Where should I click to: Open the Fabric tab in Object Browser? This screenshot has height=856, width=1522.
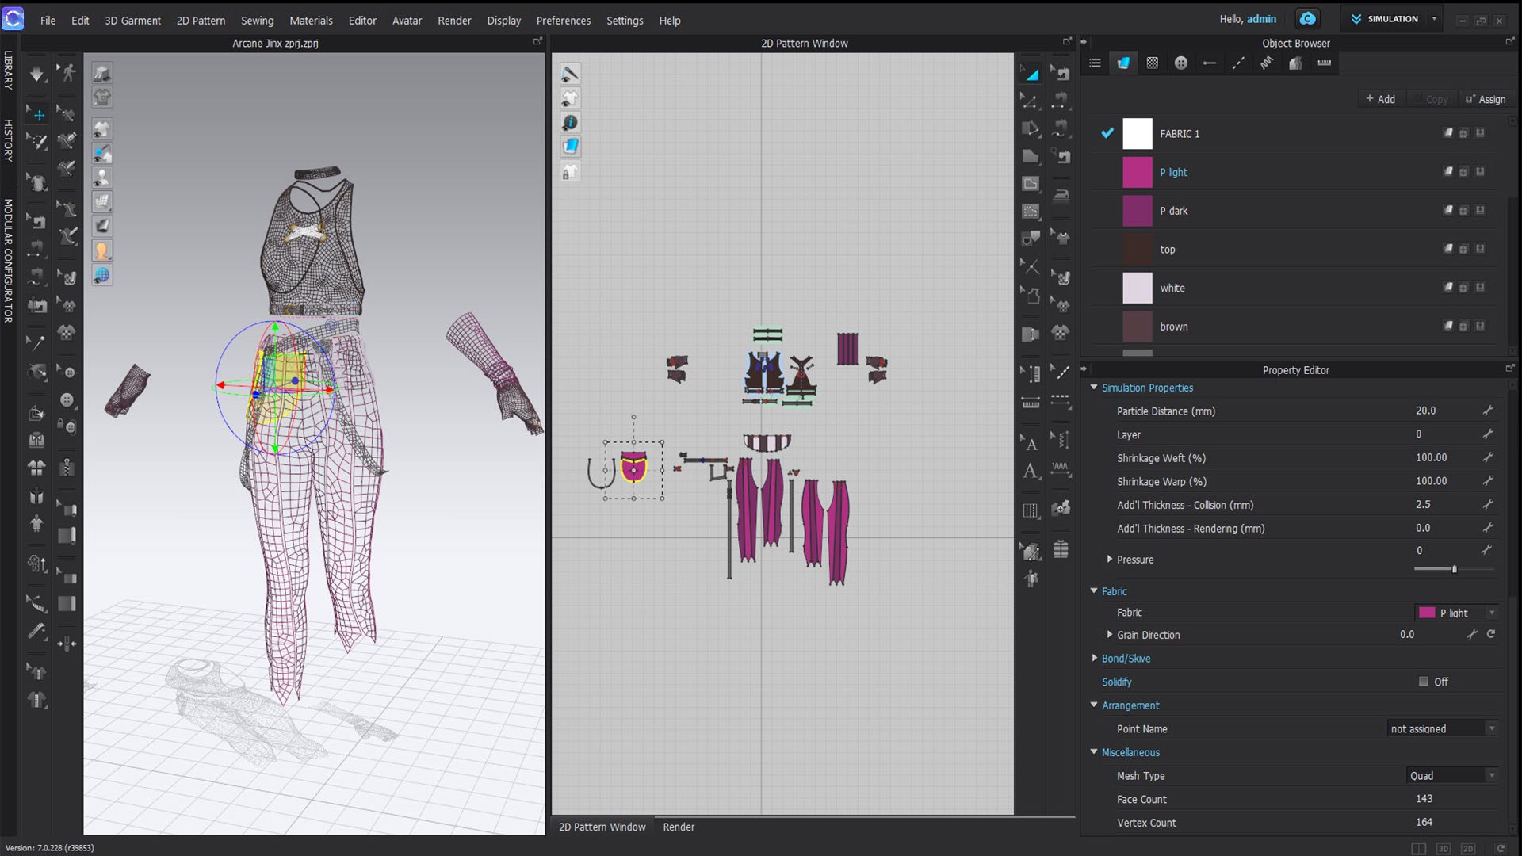1123,63
